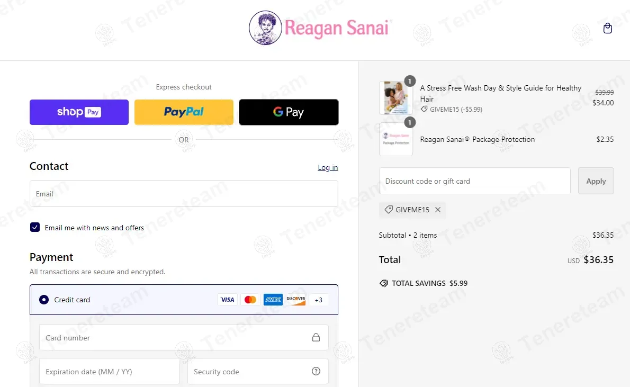Choose Google Pay express checkout
This screenshot has width=630, height=387.
289,112
